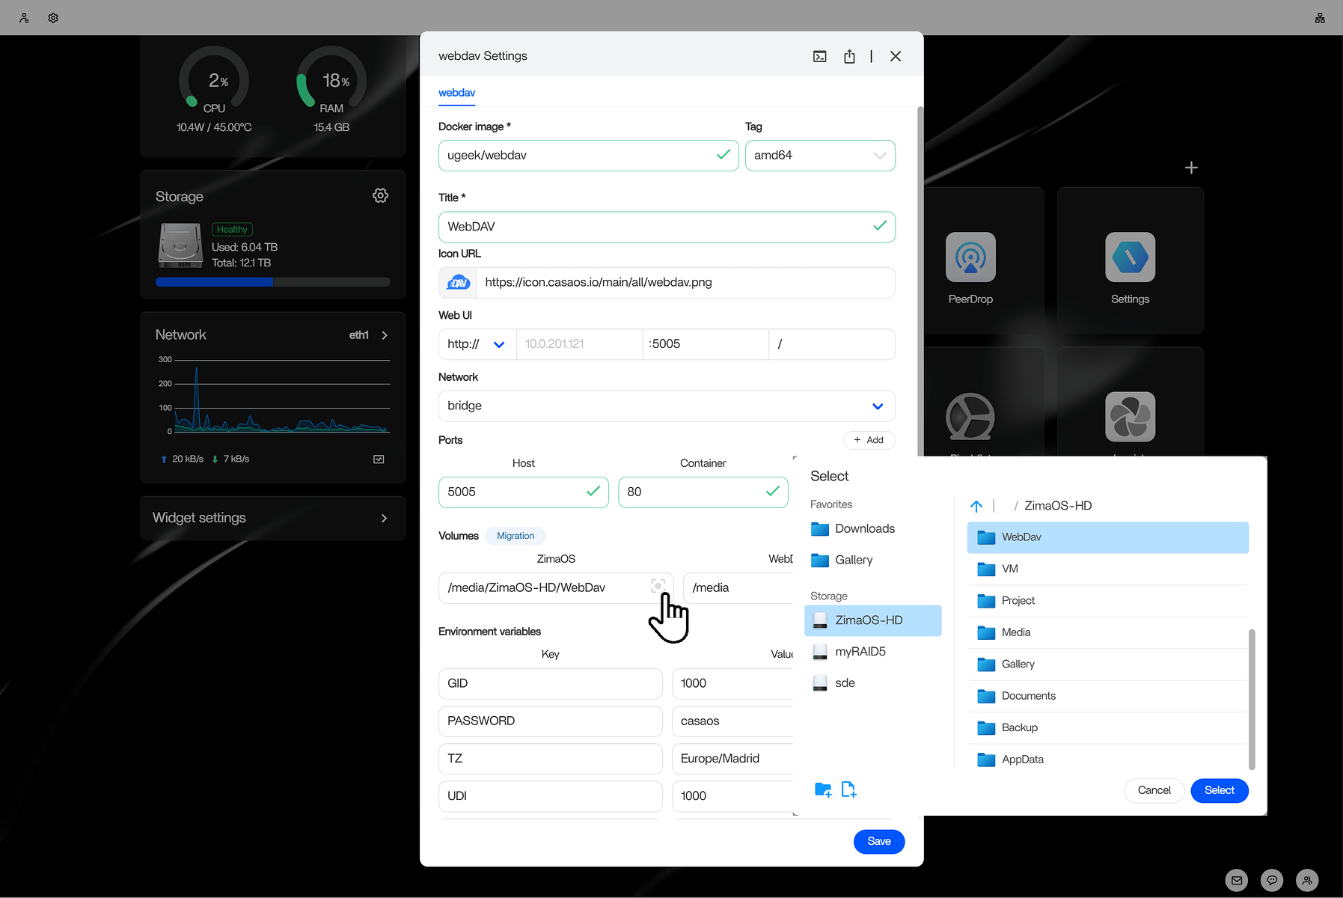Viewport: 1343px width, 898px height.
Task: Select the VM folder
Action: (x=1107, y=569)
